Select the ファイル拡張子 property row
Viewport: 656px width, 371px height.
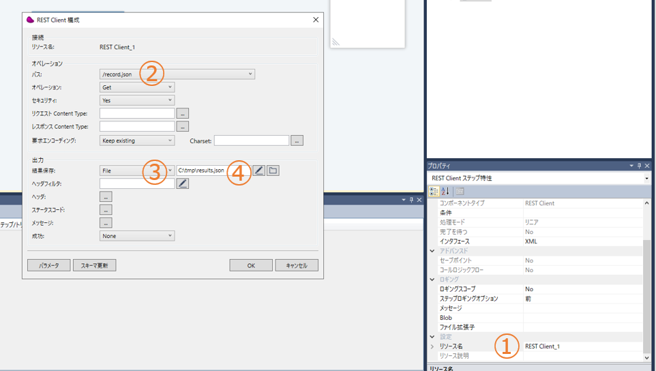pyautogui.click(x=539, y=327)
